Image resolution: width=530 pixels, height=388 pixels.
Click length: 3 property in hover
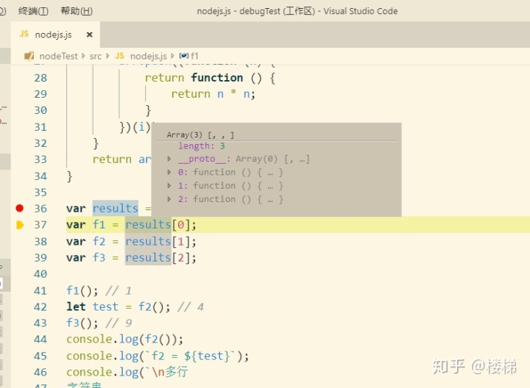coord(202,146)
